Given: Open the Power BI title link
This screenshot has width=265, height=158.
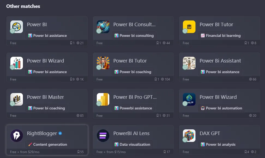Looking at the screenshot, I should coord(37,24).
